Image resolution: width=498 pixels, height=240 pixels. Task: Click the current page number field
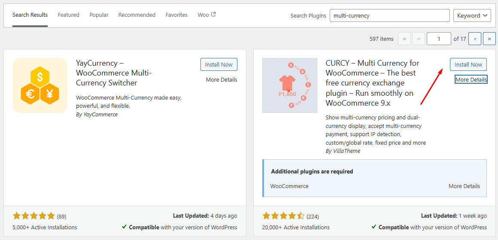[439, 39]
